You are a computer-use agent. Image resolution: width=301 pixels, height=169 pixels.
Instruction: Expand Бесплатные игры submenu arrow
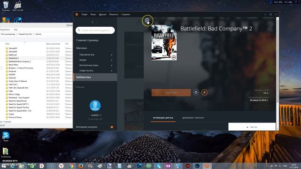(x=111, y=65)
